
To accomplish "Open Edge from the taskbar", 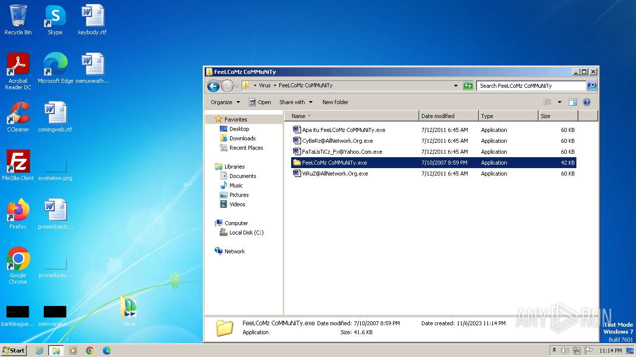I will click(x=107, y=351).
